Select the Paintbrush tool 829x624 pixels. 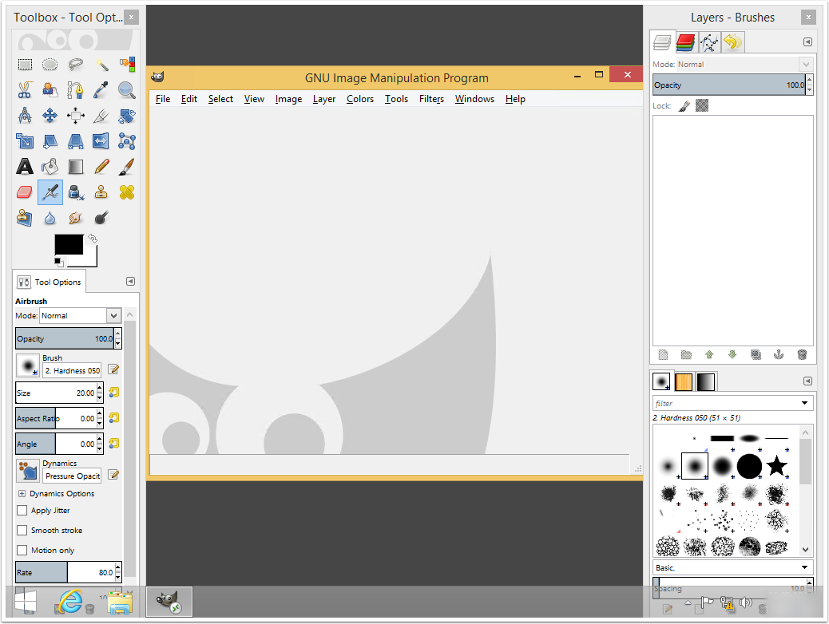click(127, 167)
